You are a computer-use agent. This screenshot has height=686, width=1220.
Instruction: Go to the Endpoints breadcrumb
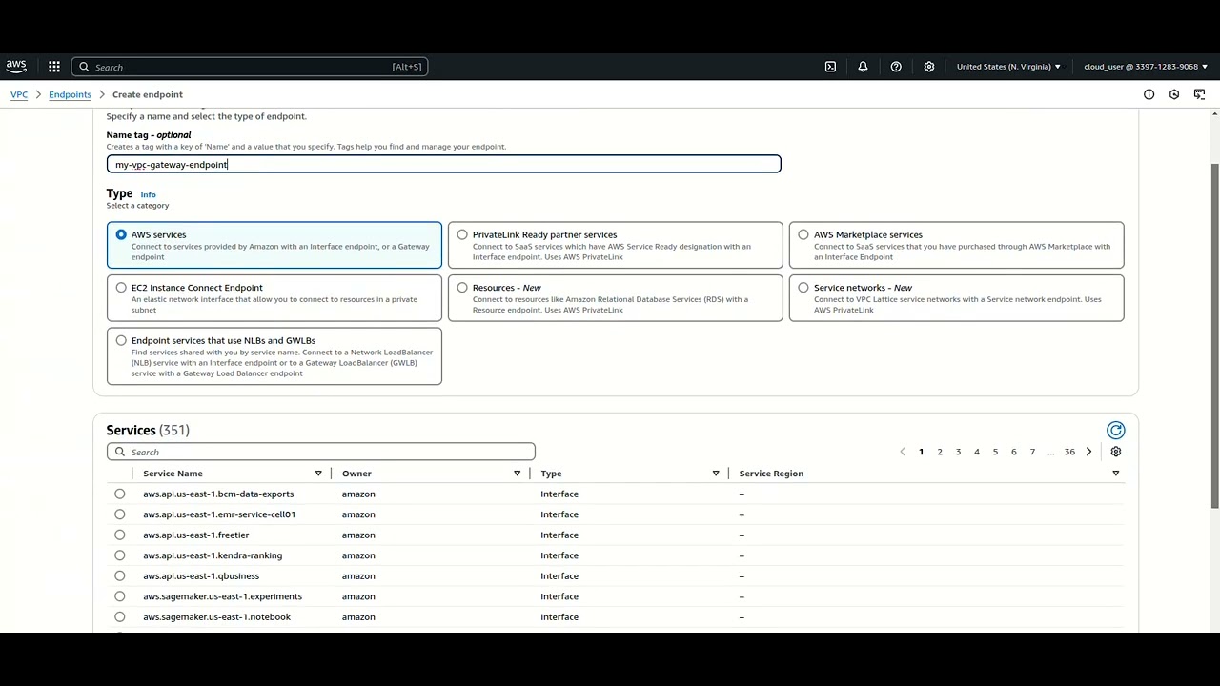tap(70, 94)
